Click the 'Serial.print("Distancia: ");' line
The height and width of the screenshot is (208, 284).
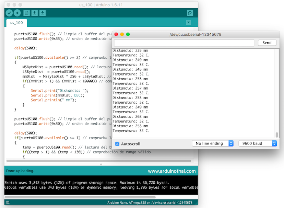60,91
